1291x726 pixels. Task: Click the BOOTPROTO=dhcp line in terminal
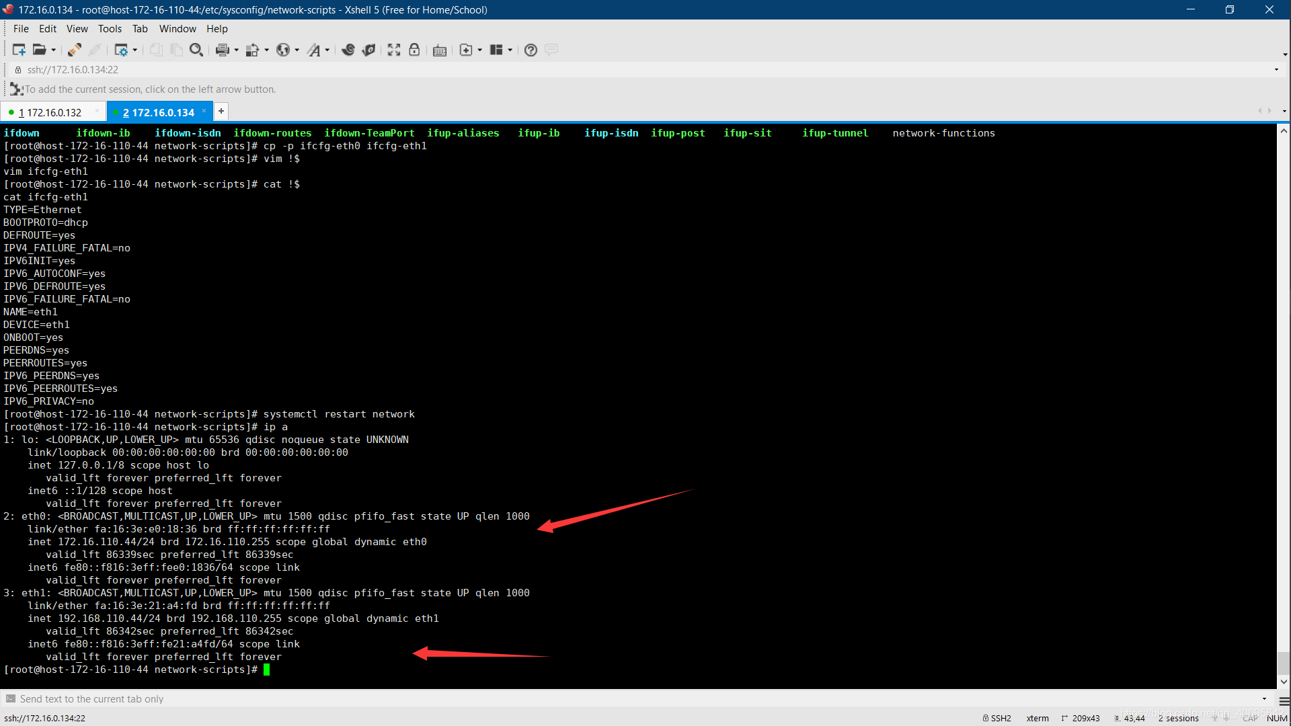pyautogui.click(x=46, y=223)
